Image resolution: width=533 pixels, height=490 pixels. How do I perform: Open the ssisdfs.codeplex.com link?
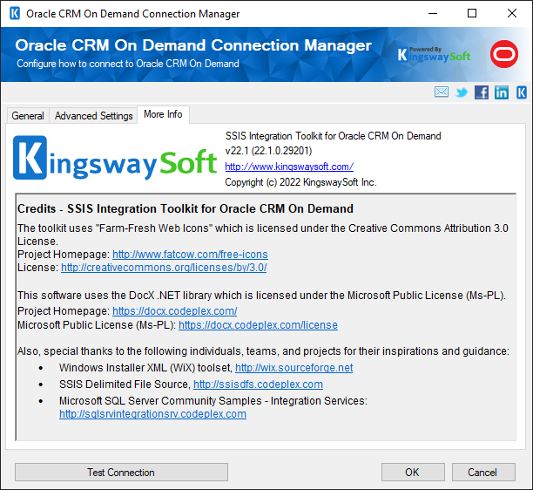click(x=258, y=385)
